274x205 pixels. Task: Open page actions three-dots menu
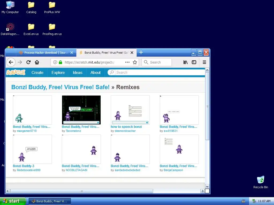pos(127,62)
